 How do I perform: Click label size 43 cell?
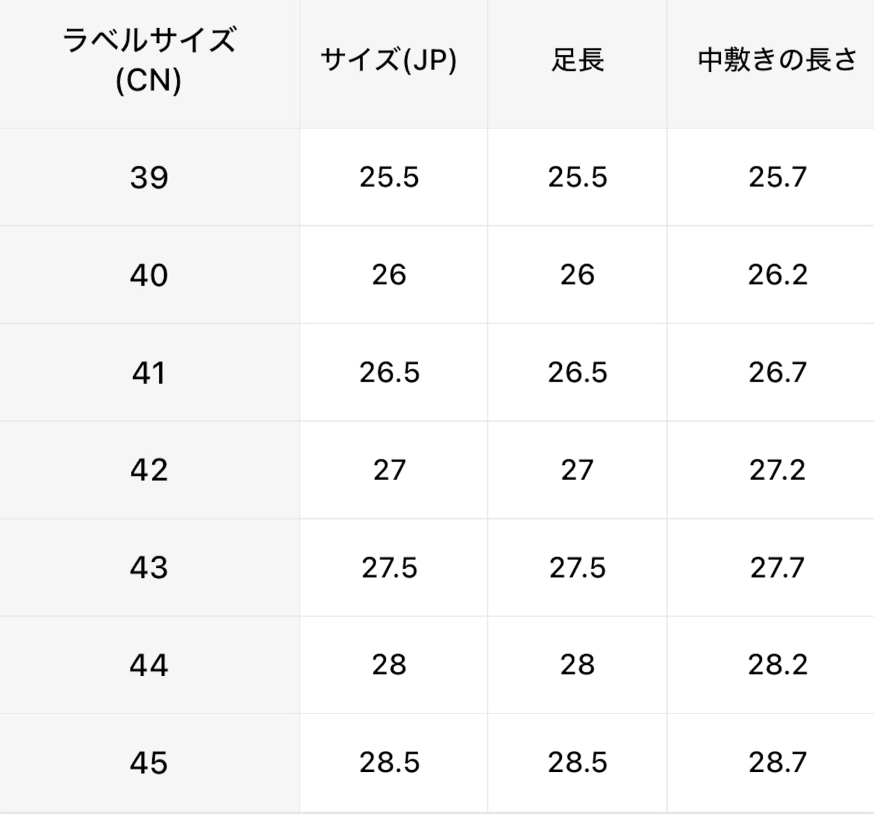(x=149, y=568)
